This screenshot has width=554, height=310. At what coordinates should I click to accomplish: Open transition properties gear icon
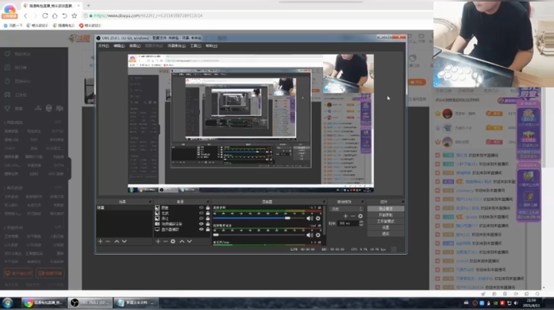(x=360, y=216)
